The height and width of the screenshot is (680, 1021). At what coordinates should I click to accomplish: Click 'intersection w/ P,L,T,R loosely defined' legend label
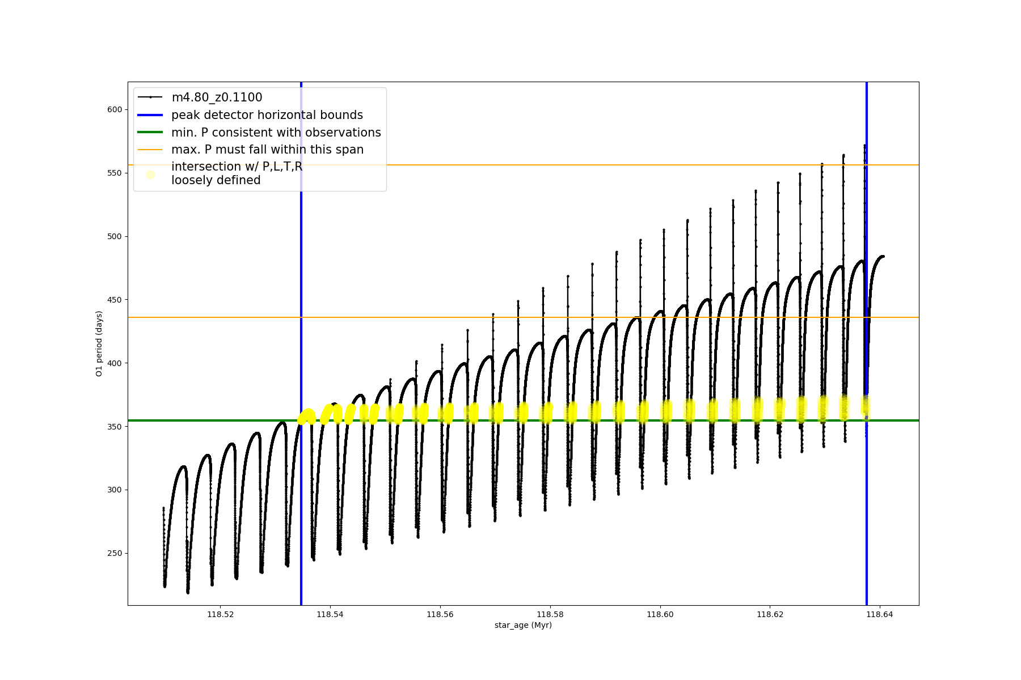click(x=237, y=173)
